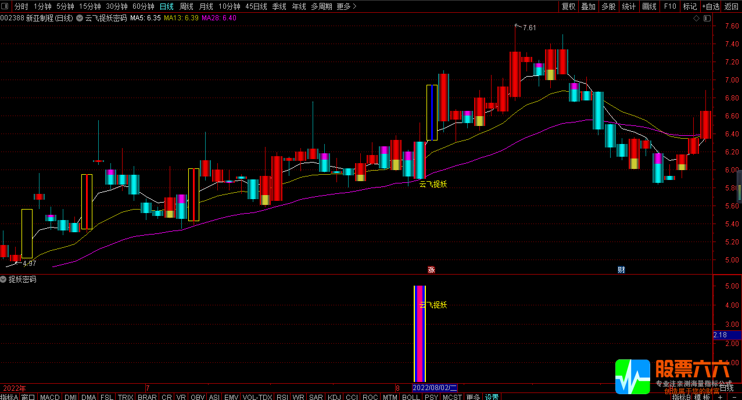Click the plus zoom button at bottom right
Screen dimensions: 742x400
pyautogui.click(x=720, y=397)
